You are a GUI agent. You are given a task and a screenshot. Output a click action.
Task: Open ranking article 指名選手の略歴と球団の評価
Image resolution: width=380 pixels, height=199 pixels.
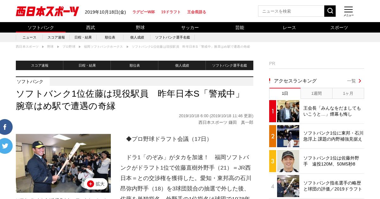(332, 186)
